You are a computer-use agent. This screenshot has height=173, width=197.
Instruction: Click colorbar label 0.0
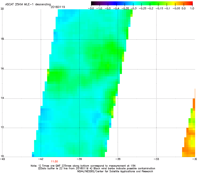click(x=184, y=9)
